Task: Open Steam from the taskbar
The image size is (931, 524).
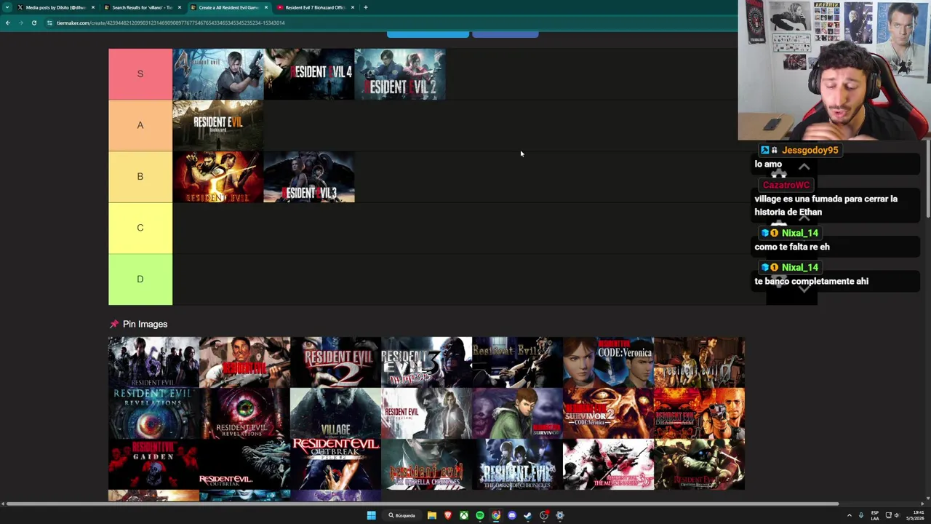Action: (x=528, y=515)
